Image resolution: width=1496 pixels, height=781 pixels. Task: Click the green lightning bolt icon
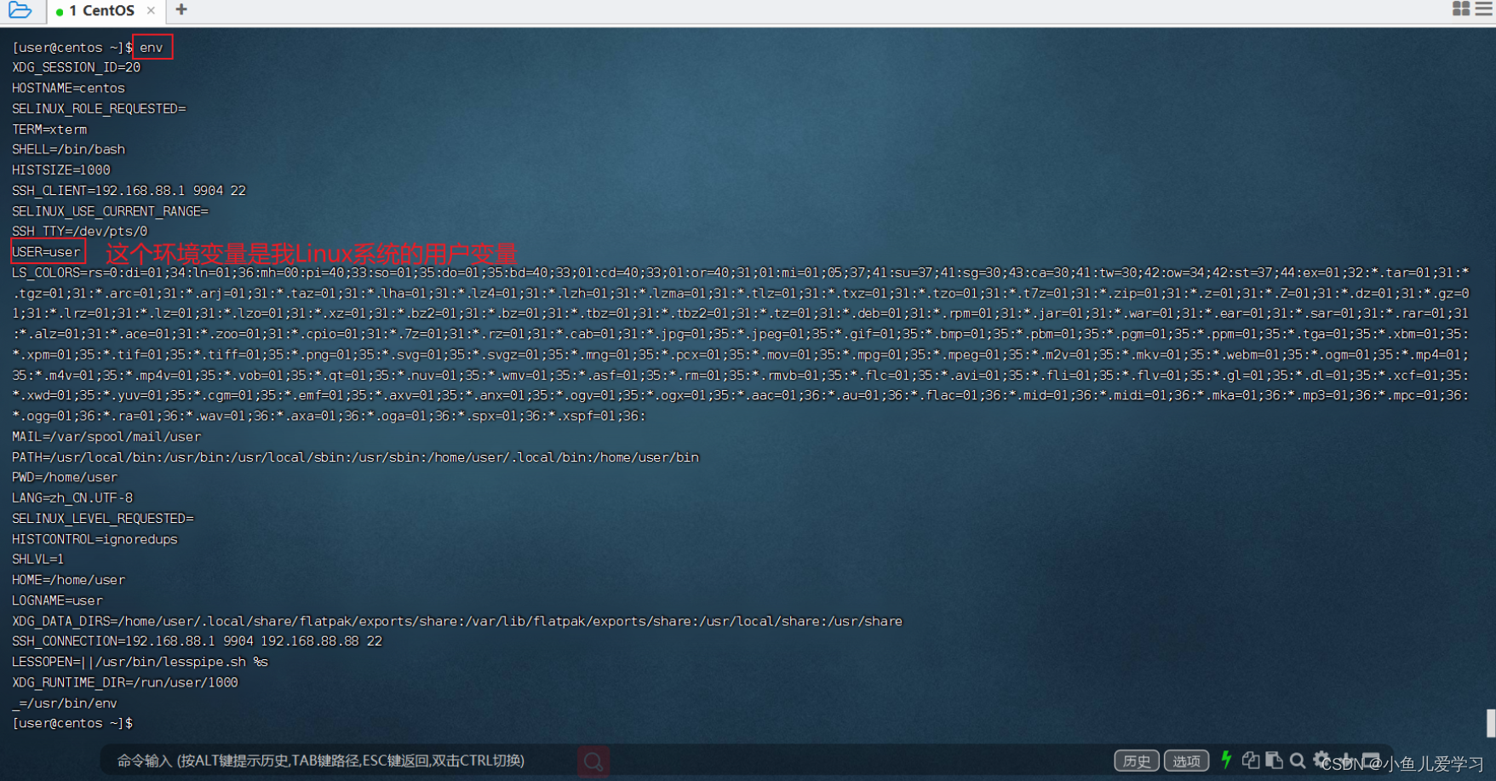click(x=1226, y=759)
